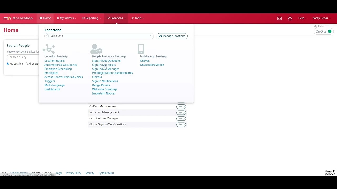Open Automation & Occupancy settings
Image resolution: width=337 pixels, height=189 pixels.
[x=61, y=65]
